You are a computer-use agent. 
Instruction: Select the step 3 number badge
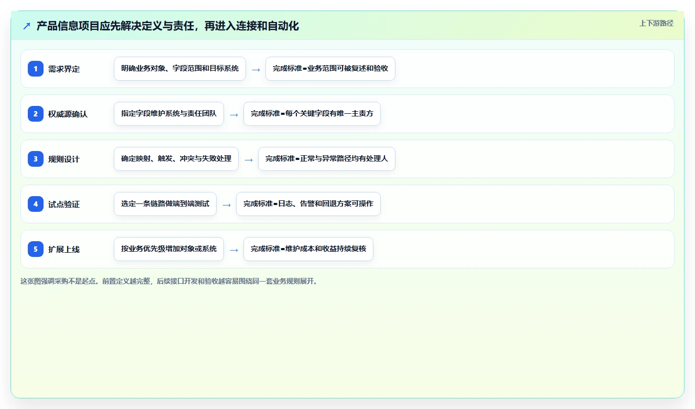pyautogui.click(x=36, y=159)
